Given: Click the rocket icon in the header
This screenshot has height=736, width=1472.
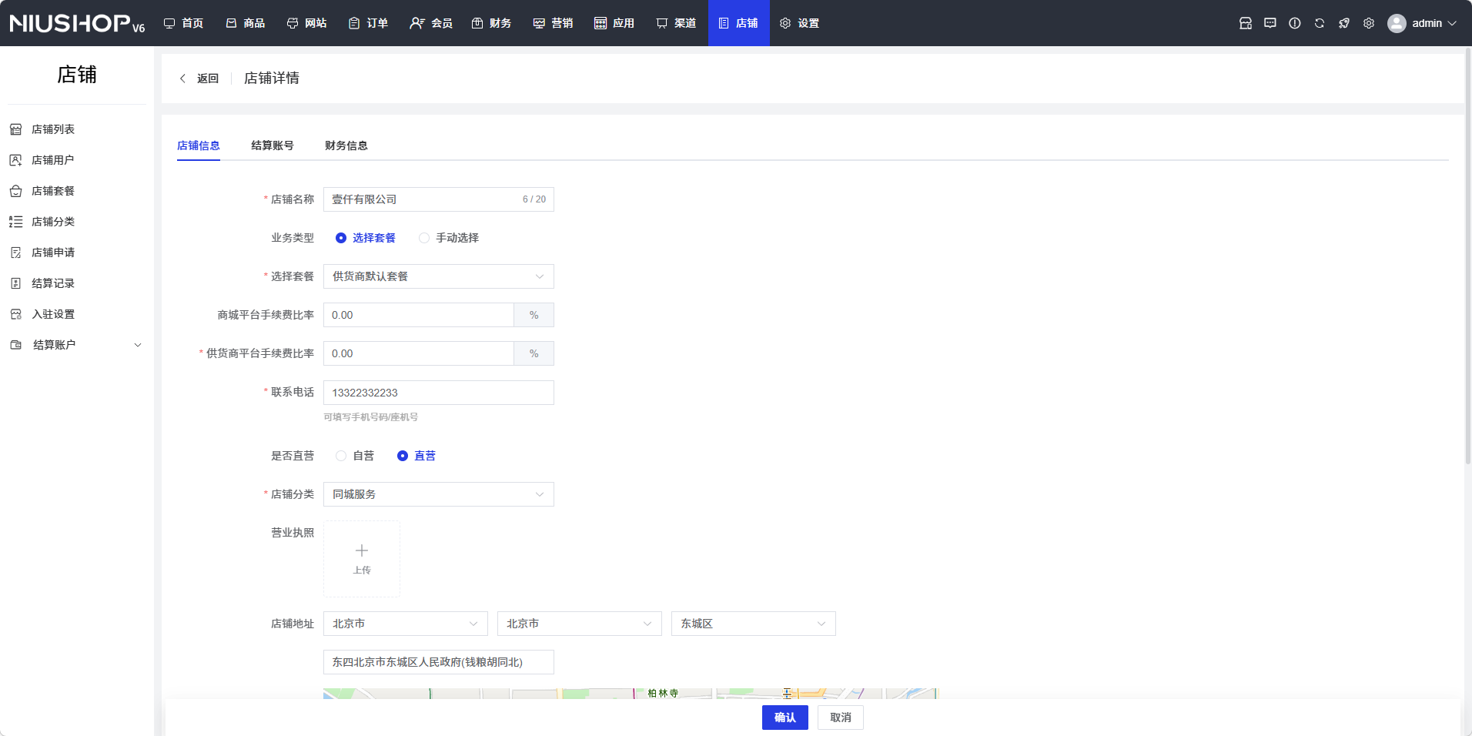Looking at the screenshot, I should pos(1343,23).
